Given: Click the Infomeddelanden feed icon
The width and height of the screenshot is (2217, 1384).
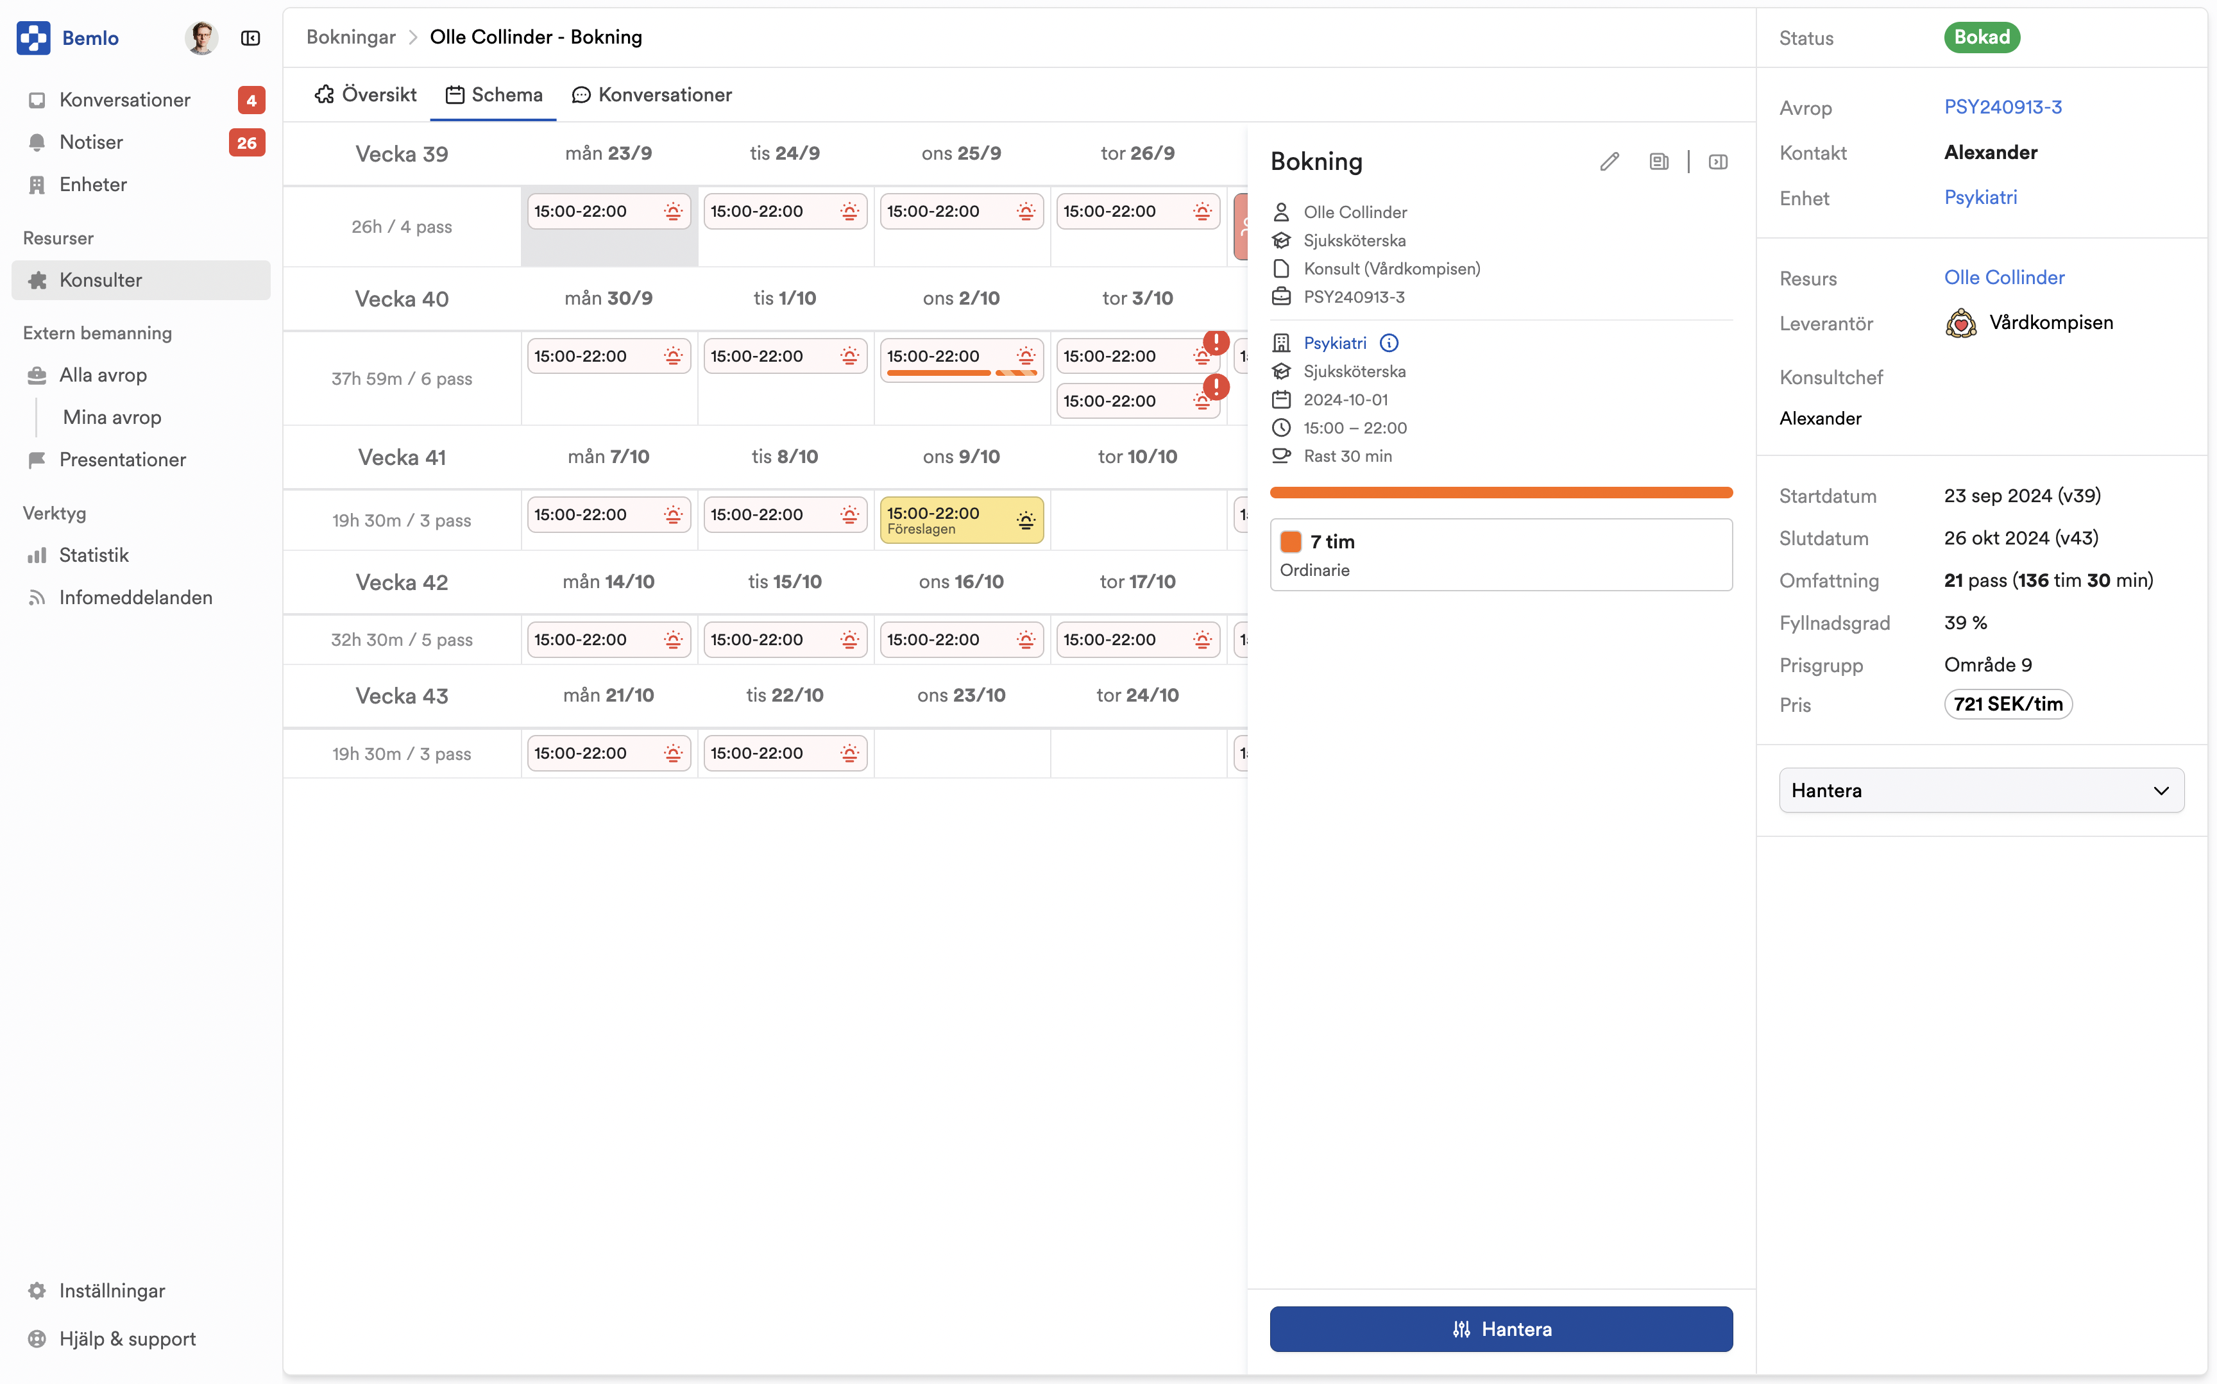Looking at the screenshot, I should pyautogui.click(x=37, y=598).
